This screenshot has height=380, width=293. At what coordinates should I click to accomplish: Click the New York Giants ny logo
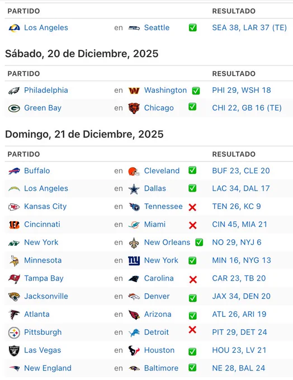[x=134, y=260]
